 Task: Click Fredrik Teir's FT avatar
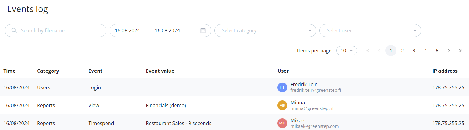(282, 87)
